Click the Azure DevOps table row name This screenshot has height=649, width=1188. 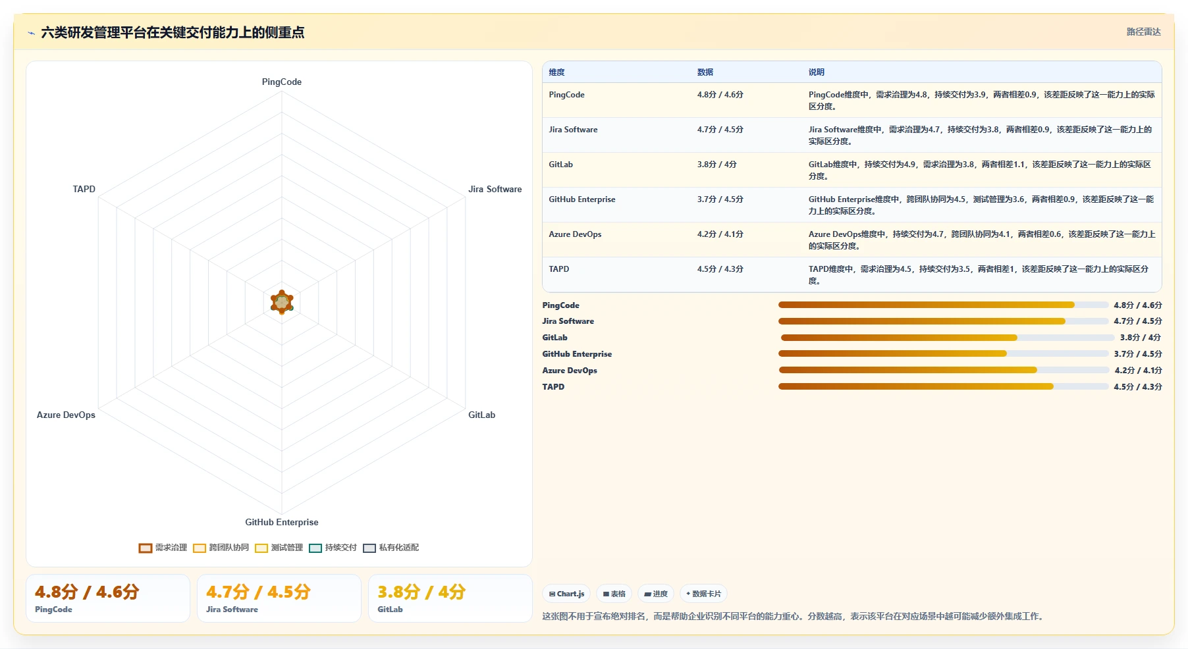[x=575, y=234]
